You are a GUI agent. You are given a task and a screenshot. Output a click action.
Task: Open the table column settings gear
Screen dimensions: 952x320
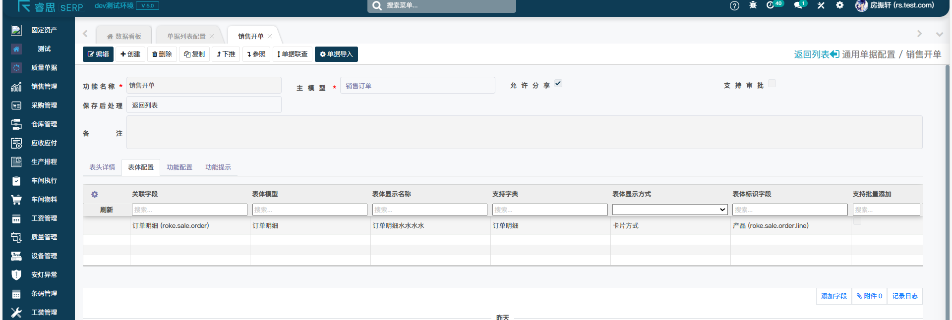pyautogui.click(x=95, y=194)
